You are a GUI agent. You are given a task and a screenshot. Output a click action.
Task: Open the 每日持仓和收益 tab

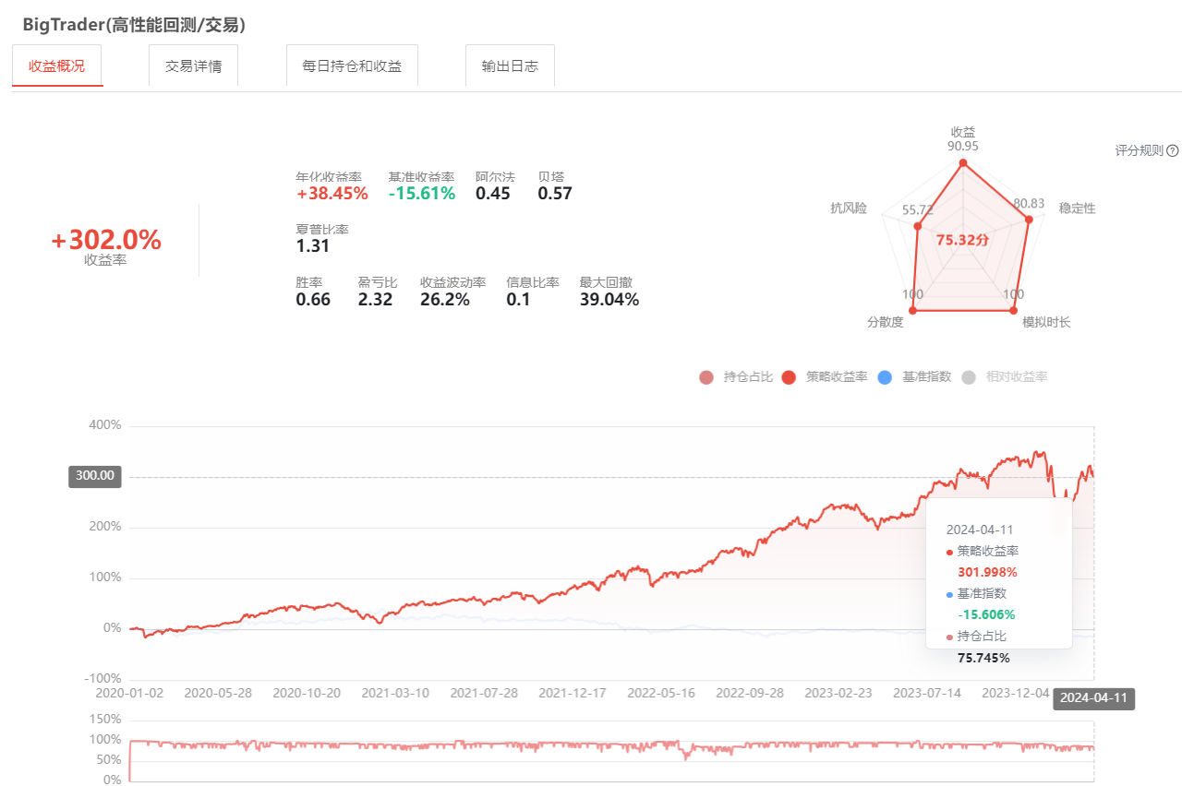tap(352, 66)
